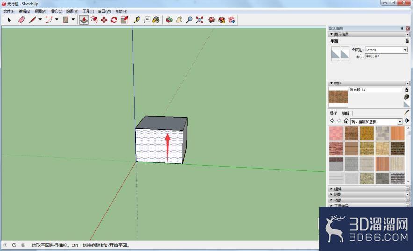Open the 窗口 menu
Image resolution: width=413 pixels, height=251 pixels.
pyautogui.click(x=104, y=11)
